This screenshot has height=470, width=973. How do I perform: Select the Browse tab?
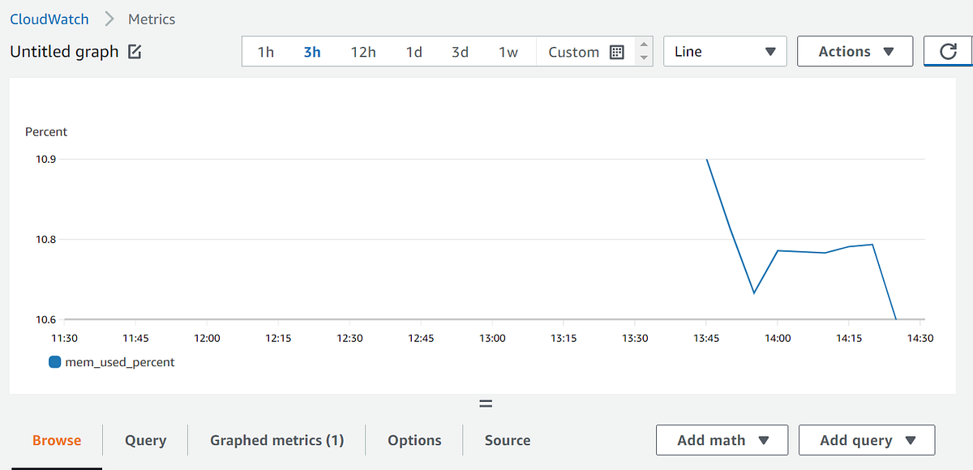(x=57, y=440)
